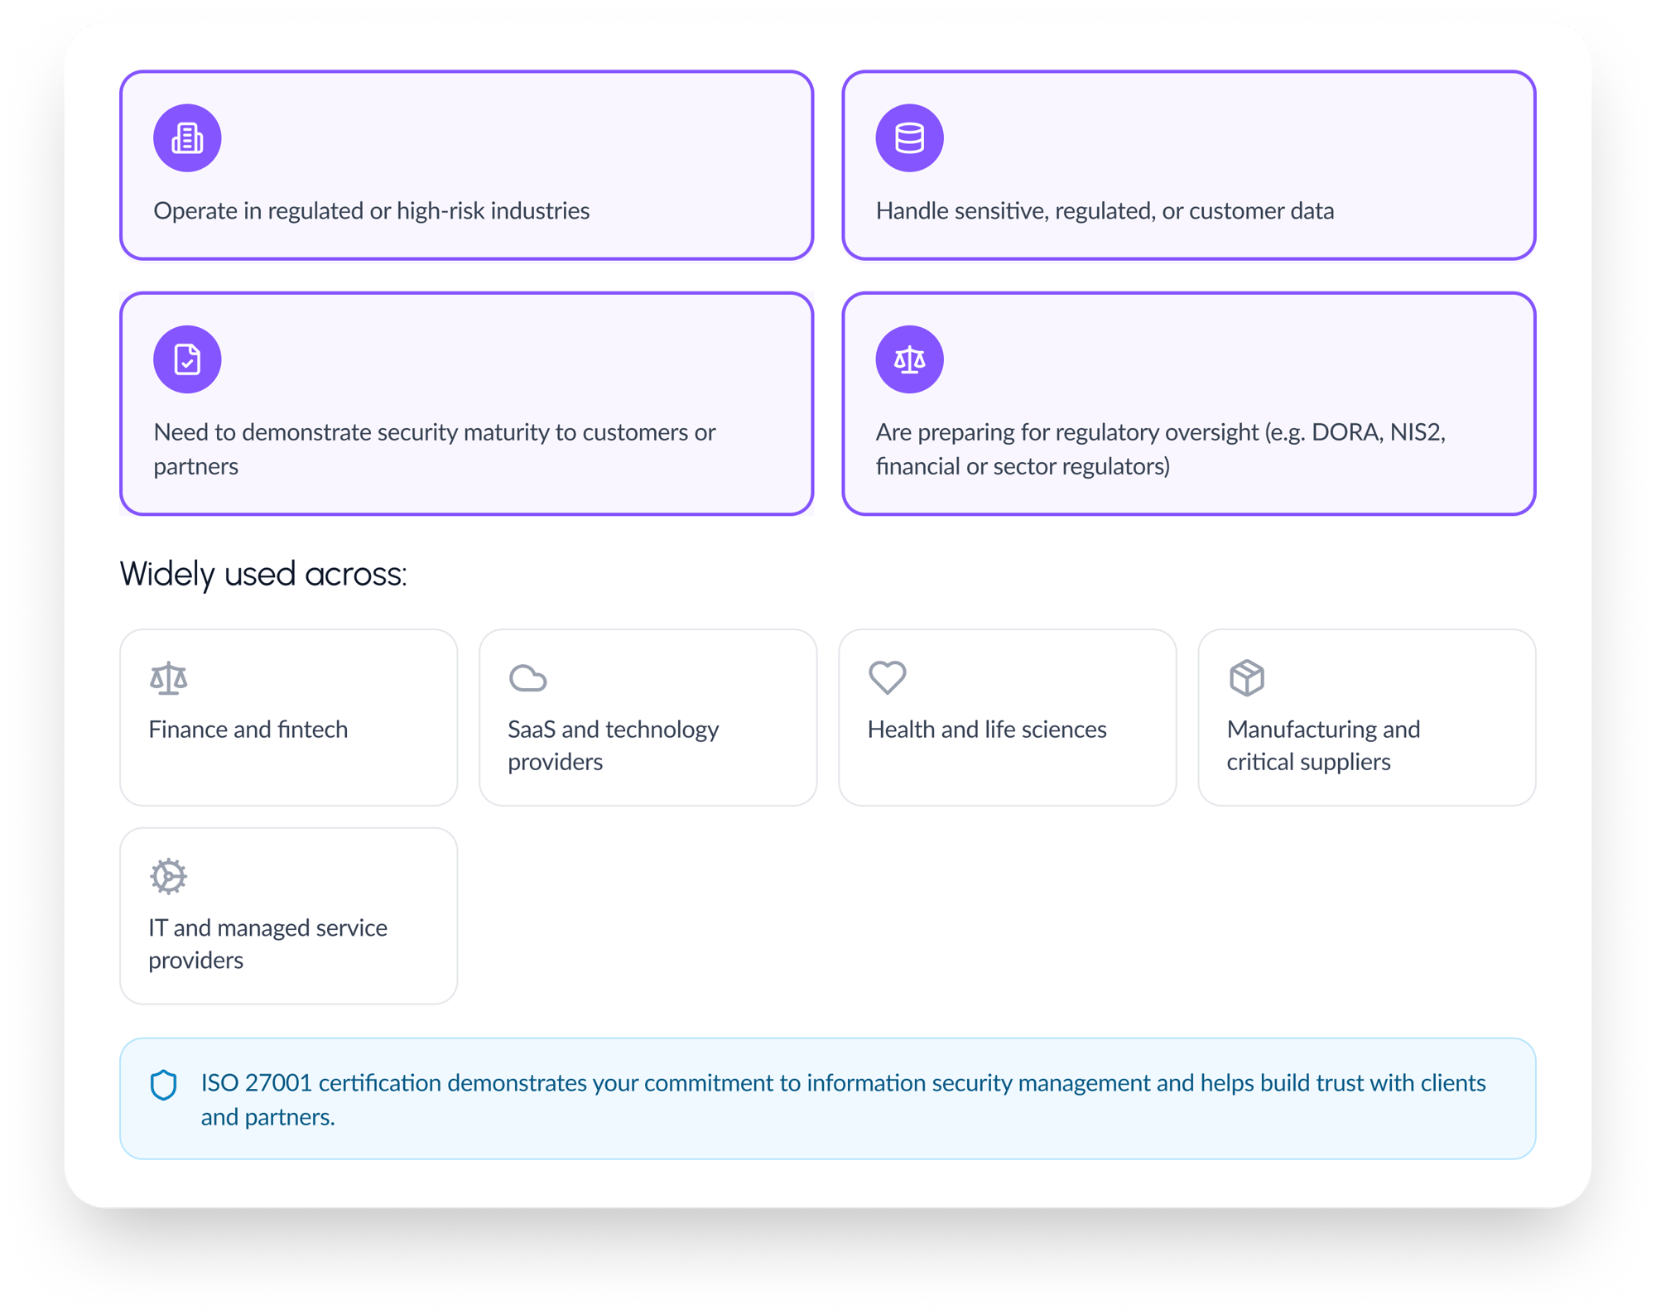This screenshot has width=1656, height=1315.
Task: Click the cloud icon above SaaS
Action: [527, 678]
